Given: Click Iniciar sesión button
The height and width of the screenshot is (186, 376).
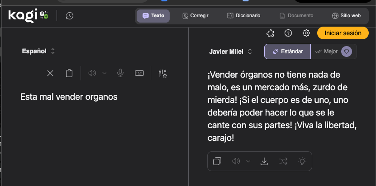Looking at the screenshot, I should [343, 33].
